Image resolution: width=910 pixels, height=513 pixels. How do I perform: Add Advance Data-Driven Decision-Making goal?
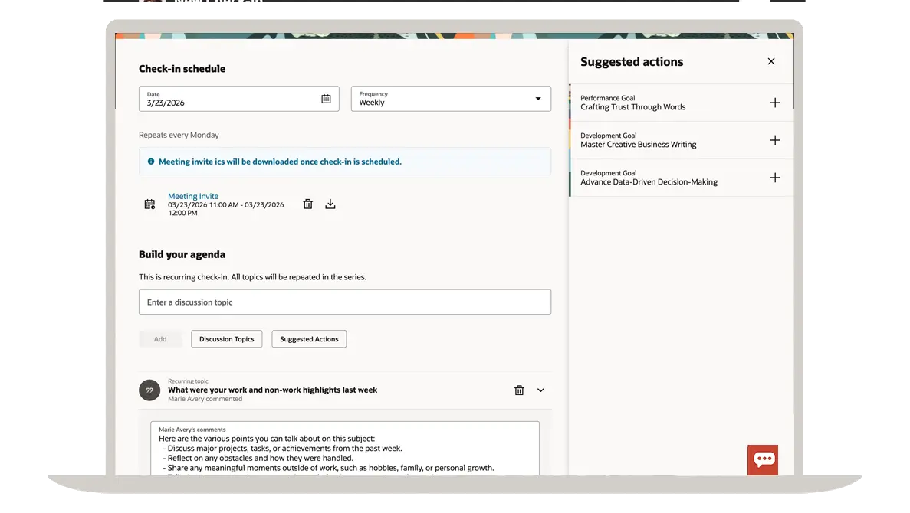click(775, 178)
